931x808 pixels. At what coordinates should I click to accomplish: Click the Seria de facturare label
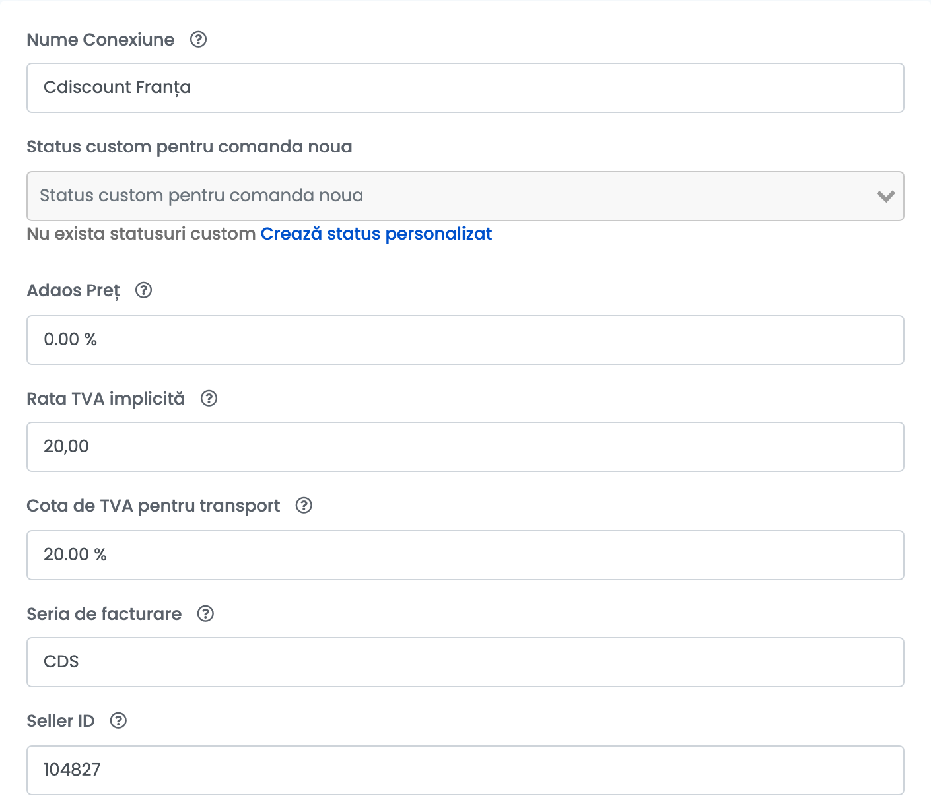point(104,614)
